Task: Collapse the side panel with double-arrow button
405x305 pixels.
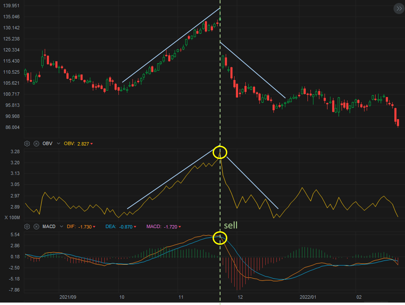Action: [399, 8]
